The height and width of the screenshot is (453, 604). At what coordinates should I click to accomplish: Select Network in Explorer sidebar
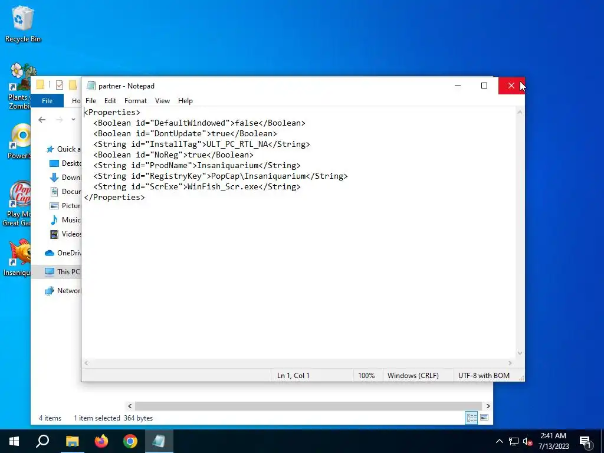pyautogui.click(x=63, y=291)
